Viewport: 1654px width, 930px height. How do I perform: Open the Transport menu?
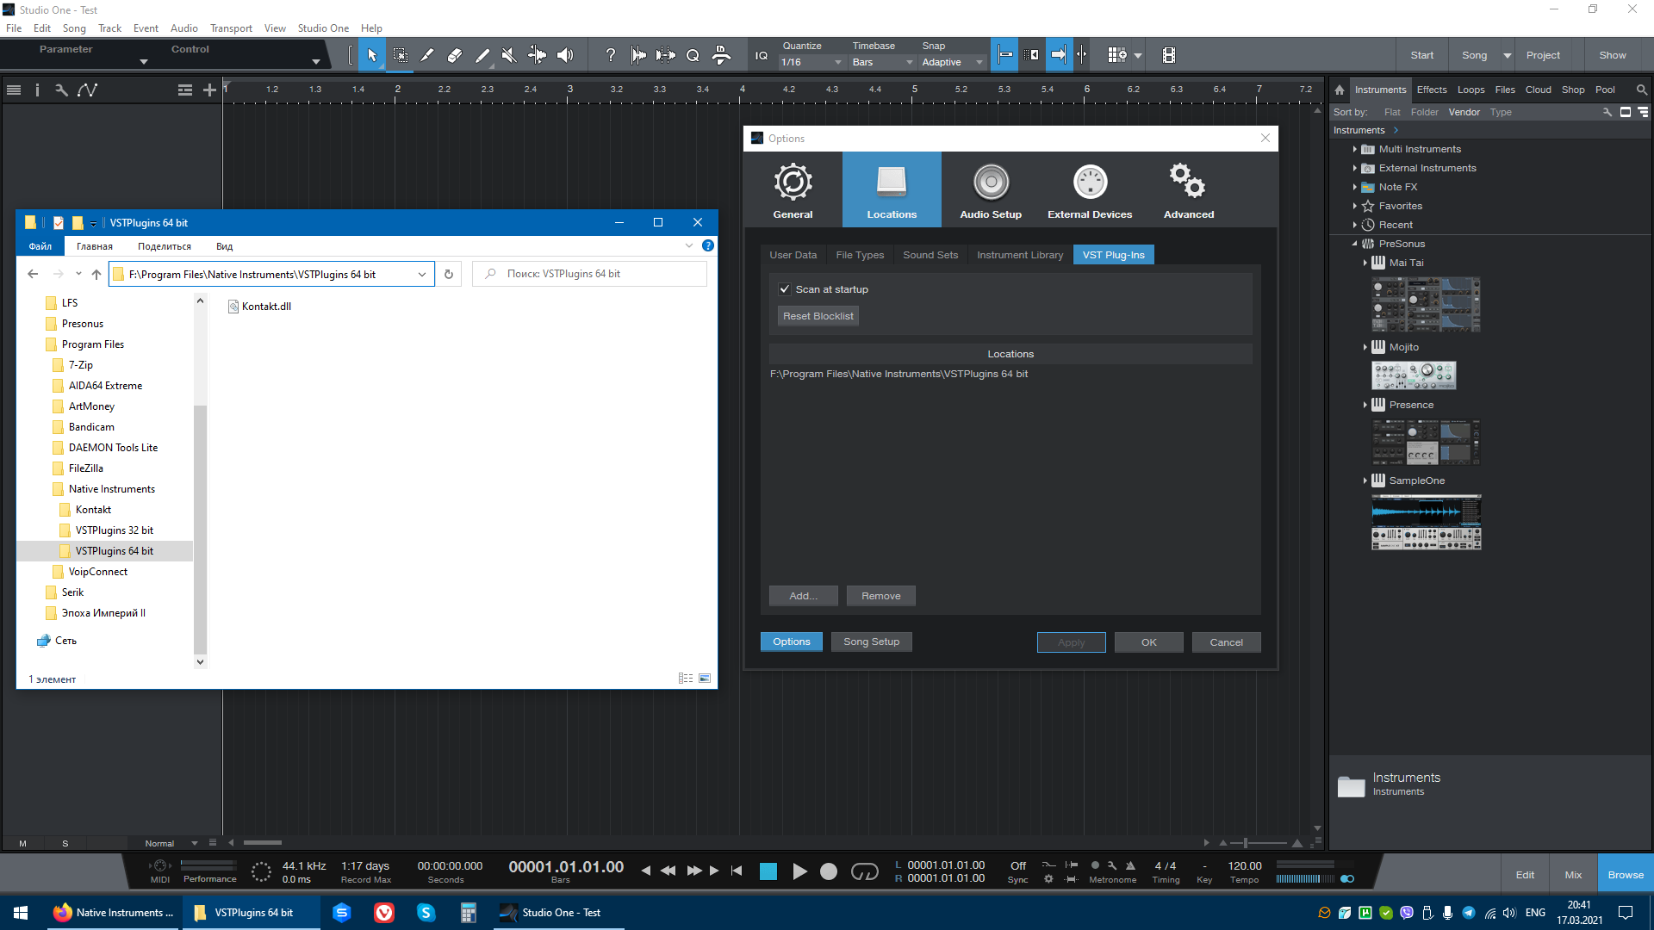[x=231, y=28]
